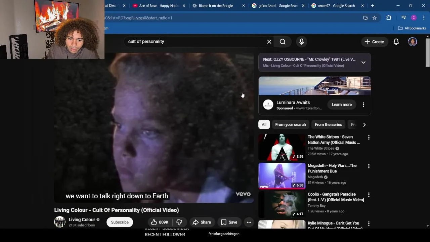This screenshot has height=242, width=430.
Task: Click Megadeth channel name link
Action: 315,177
